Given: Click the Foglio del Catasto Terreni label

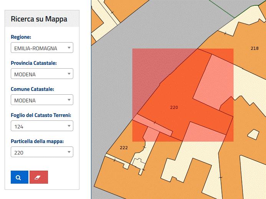Looking at the screenshot, I should click(x=41, y=115).
